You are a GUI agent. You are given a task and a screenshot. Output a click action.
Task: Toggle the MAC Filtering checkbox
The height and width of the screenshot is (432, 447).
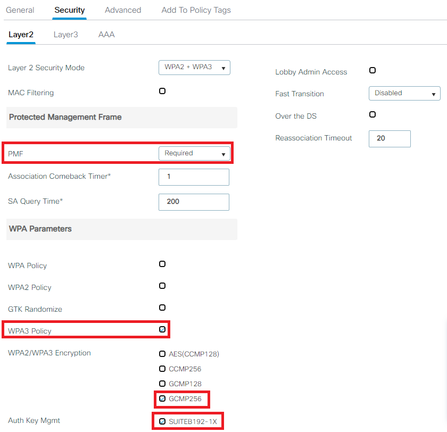pyautogui.click(x=162, y=91)
